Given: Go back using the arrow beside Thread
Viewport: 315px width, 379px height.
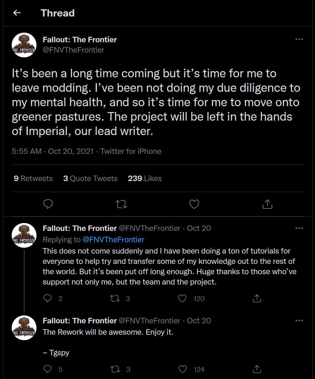Looking at the screenshot, I should [17, 13].
